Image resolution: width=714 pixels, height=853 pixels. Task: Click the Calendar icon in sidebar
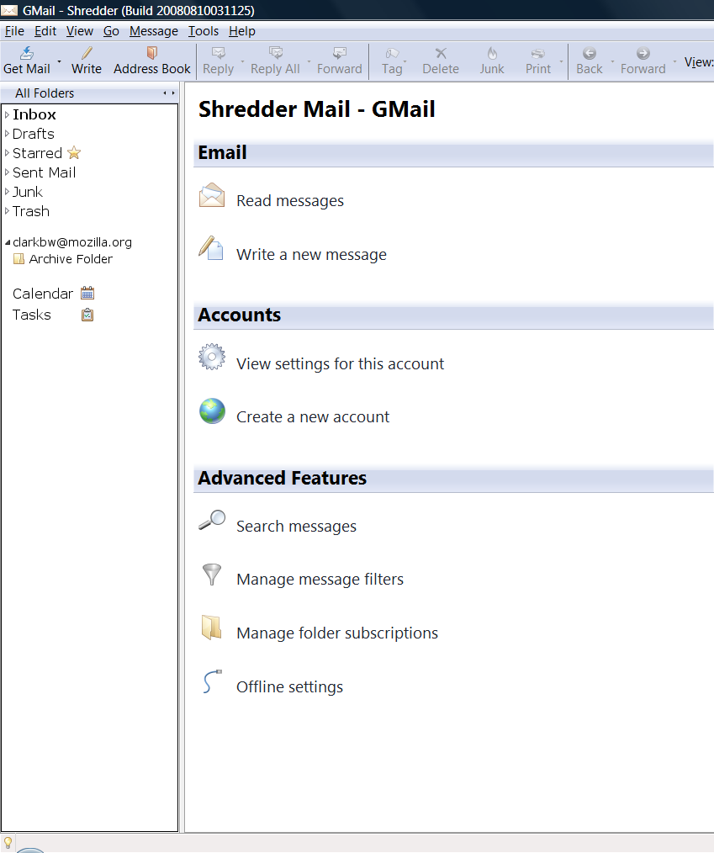[x=87, y=294]
